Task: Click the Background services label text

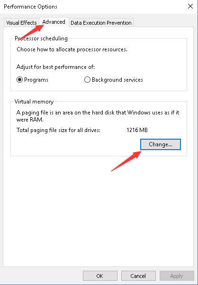Action: [117, 80]
